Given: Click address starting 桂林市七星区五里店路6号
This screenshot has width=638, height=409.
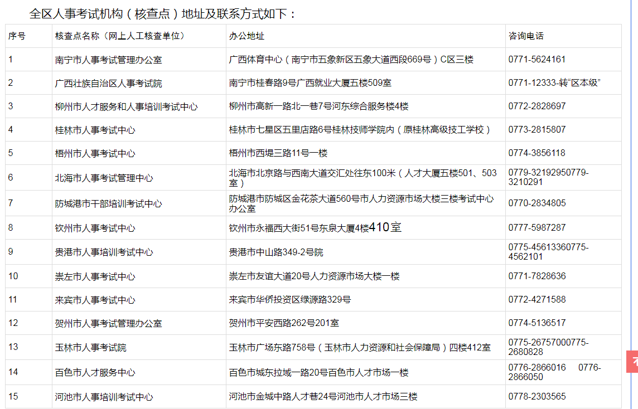Looking at the screenshot, I should [x=360, y=130].
